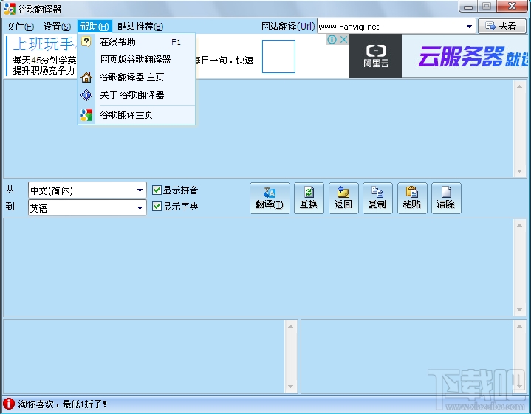Toggle the 显示拼音 checkbox
Viewport: 531px width, 414px height.
(157, 190)
